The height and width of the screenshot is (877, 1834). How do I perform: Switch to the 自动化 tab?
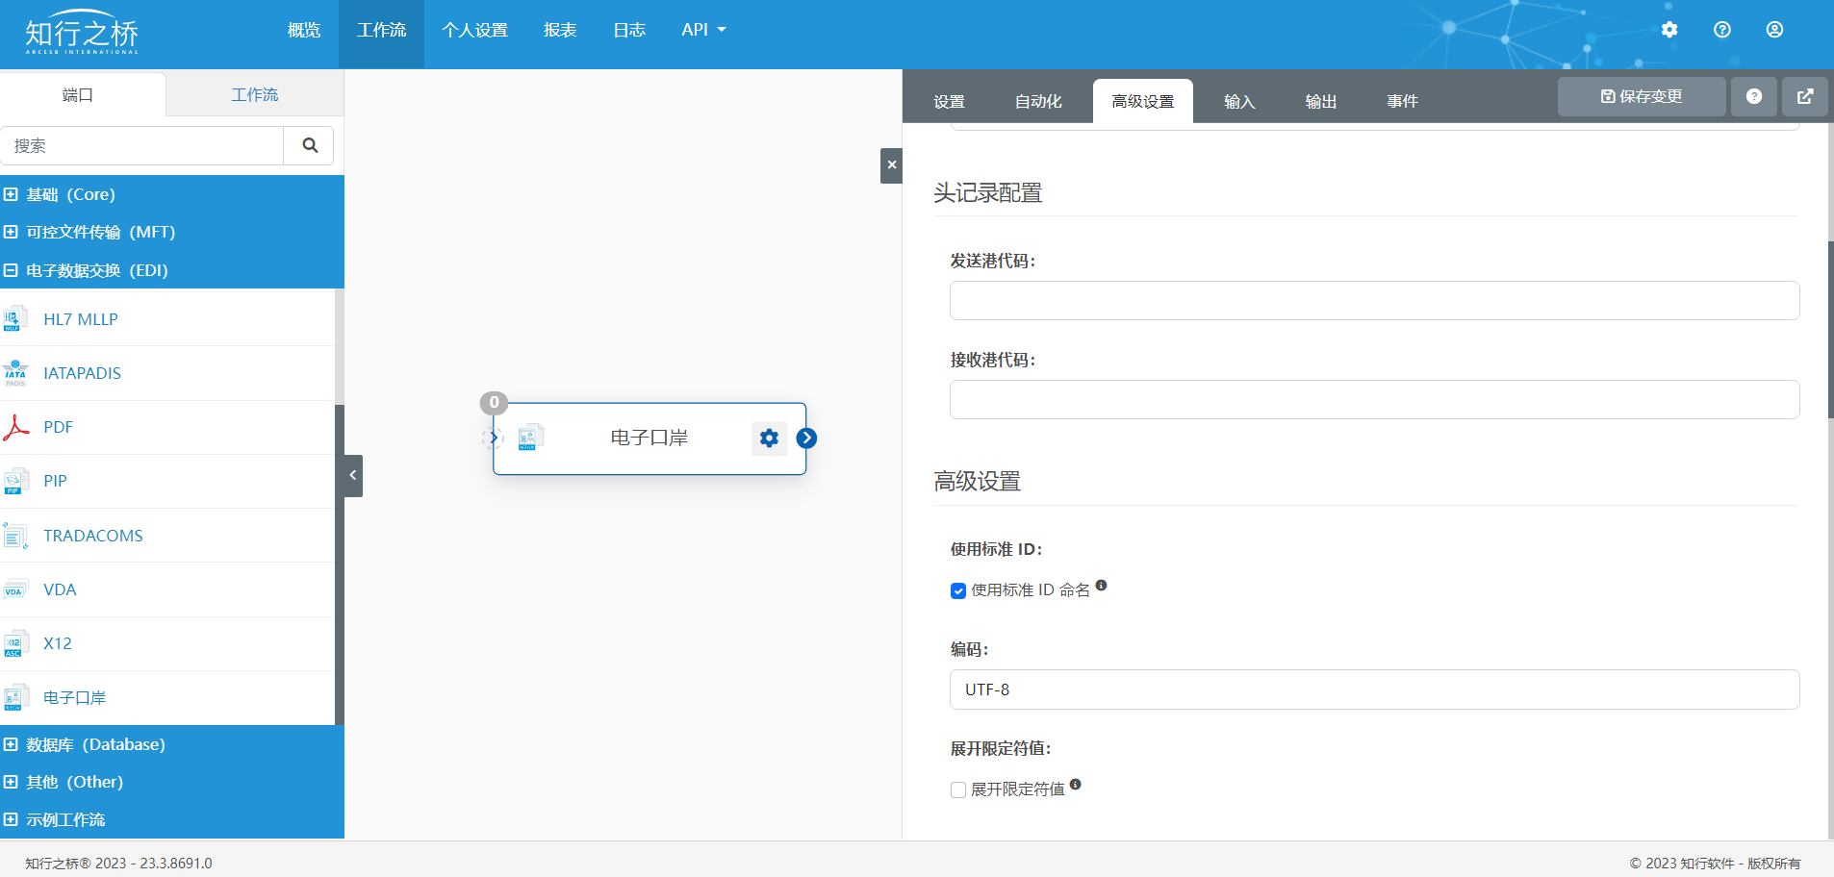pyautogui.click(x=1038, y=101)
